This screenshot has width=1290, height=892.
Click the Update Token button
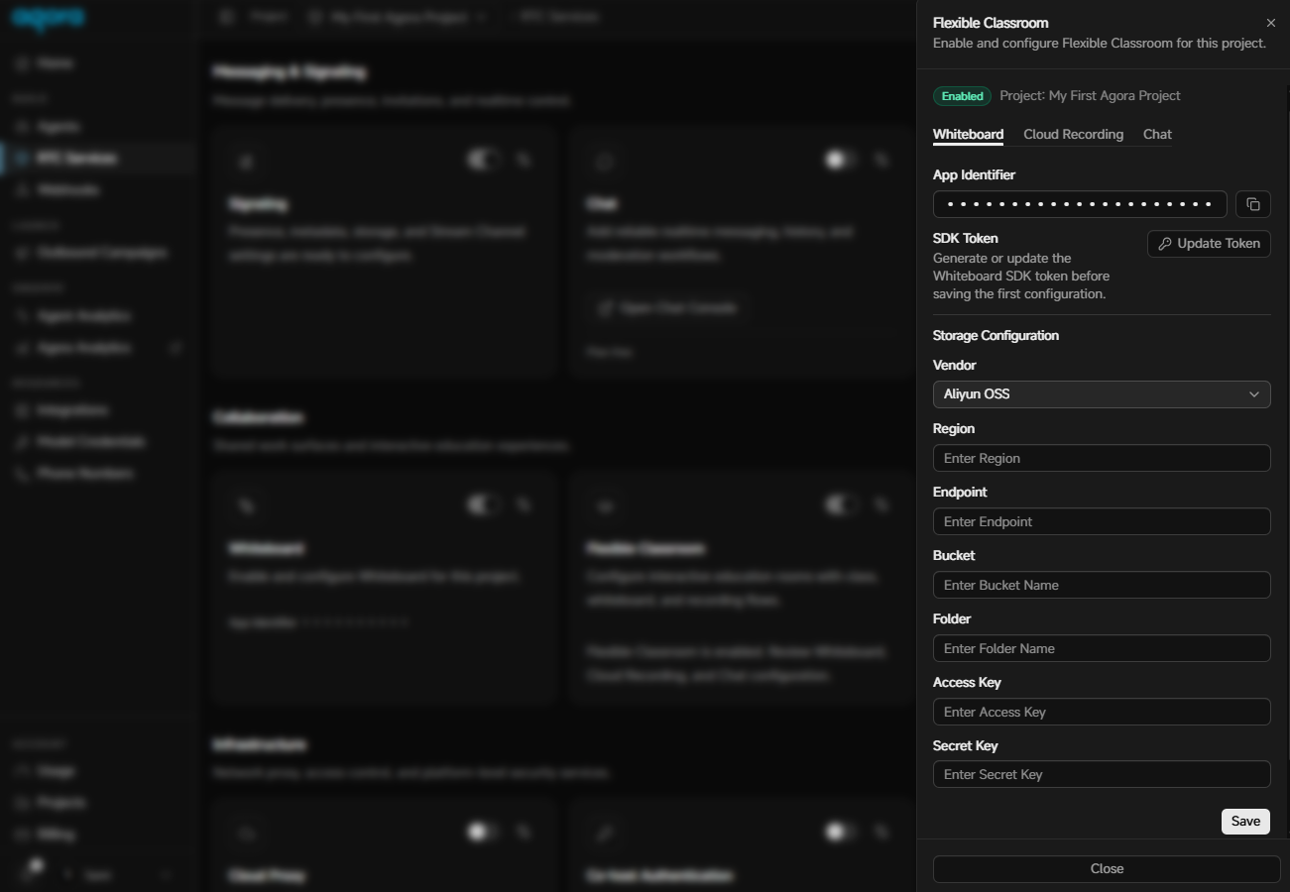(1209, 244)
